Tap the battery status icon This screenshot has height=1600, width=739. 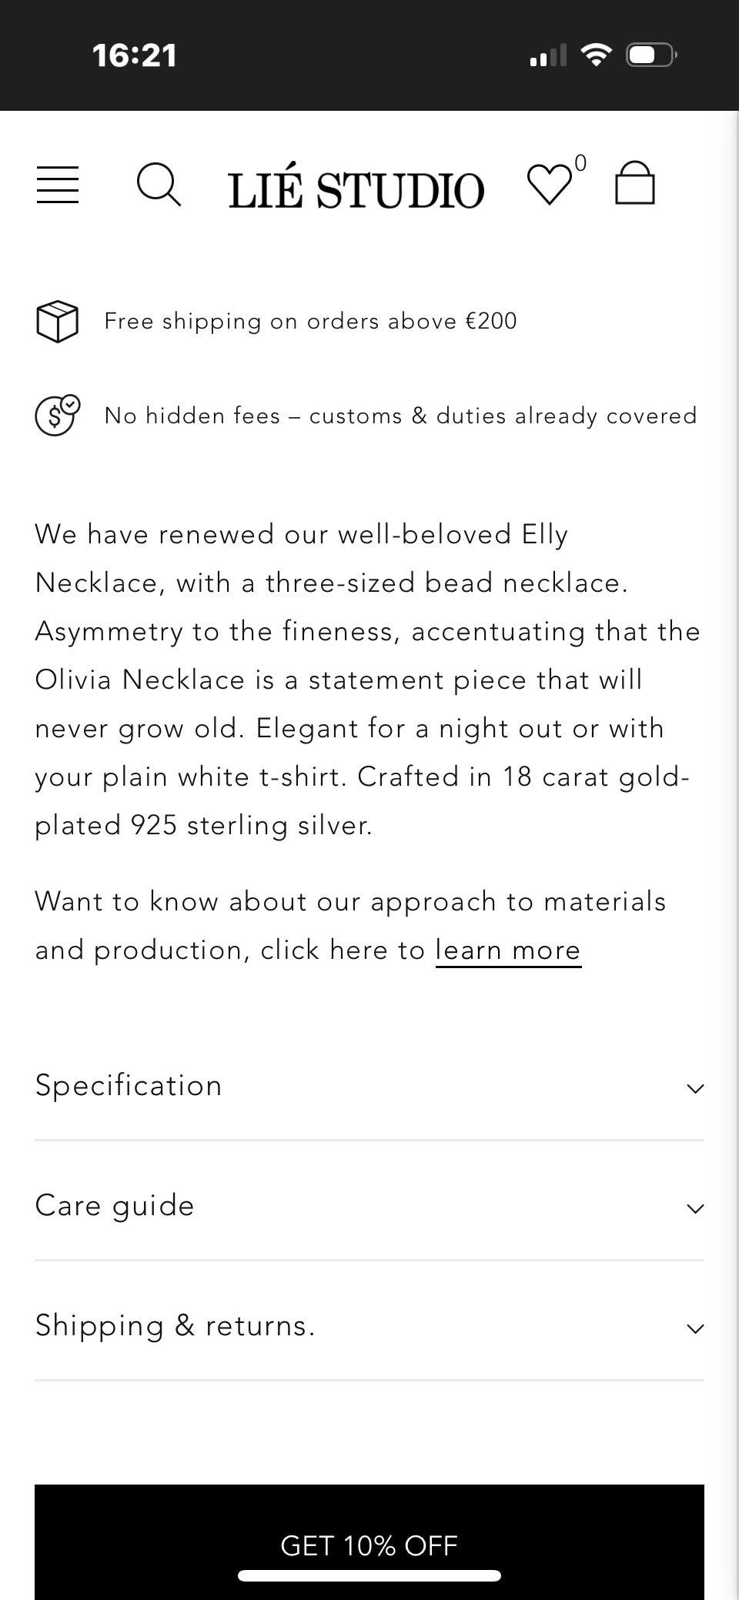[x=651, y=55]
